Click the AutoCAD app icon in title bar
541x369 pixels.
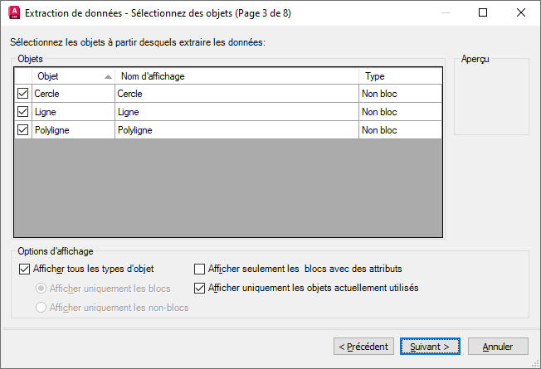[12, 13]
